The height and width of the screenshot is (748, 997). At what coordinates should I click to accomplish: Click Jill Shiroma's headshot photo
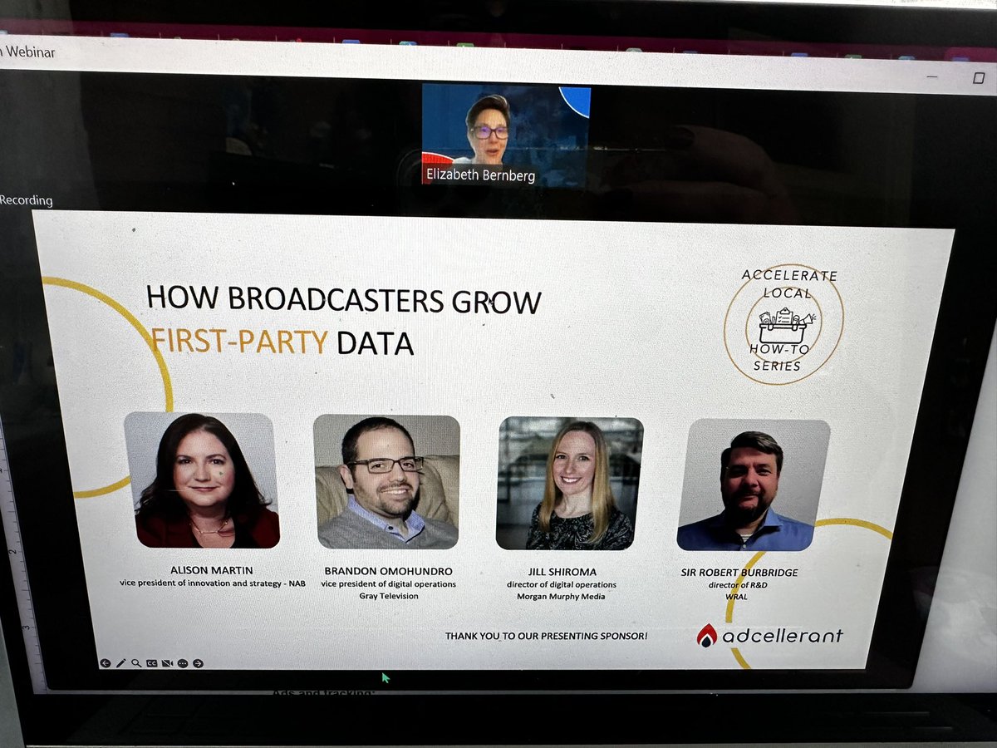(569, 484)
